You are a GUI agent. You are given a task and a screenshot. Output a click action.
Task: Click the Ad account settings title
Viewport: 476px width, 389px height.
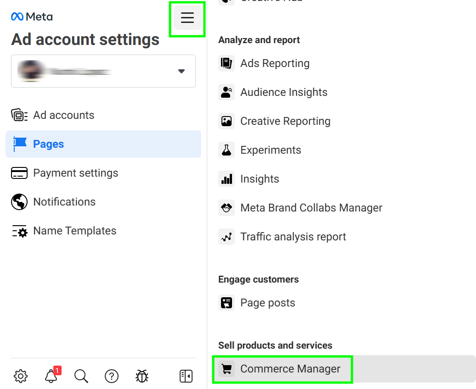tap(85, 39)
